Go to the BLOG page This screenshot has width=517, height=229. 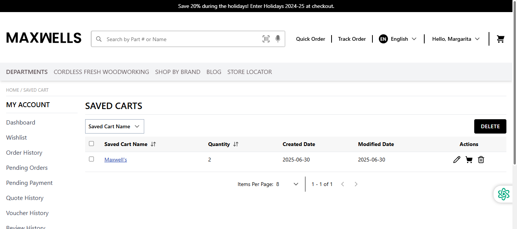[214, 72]
